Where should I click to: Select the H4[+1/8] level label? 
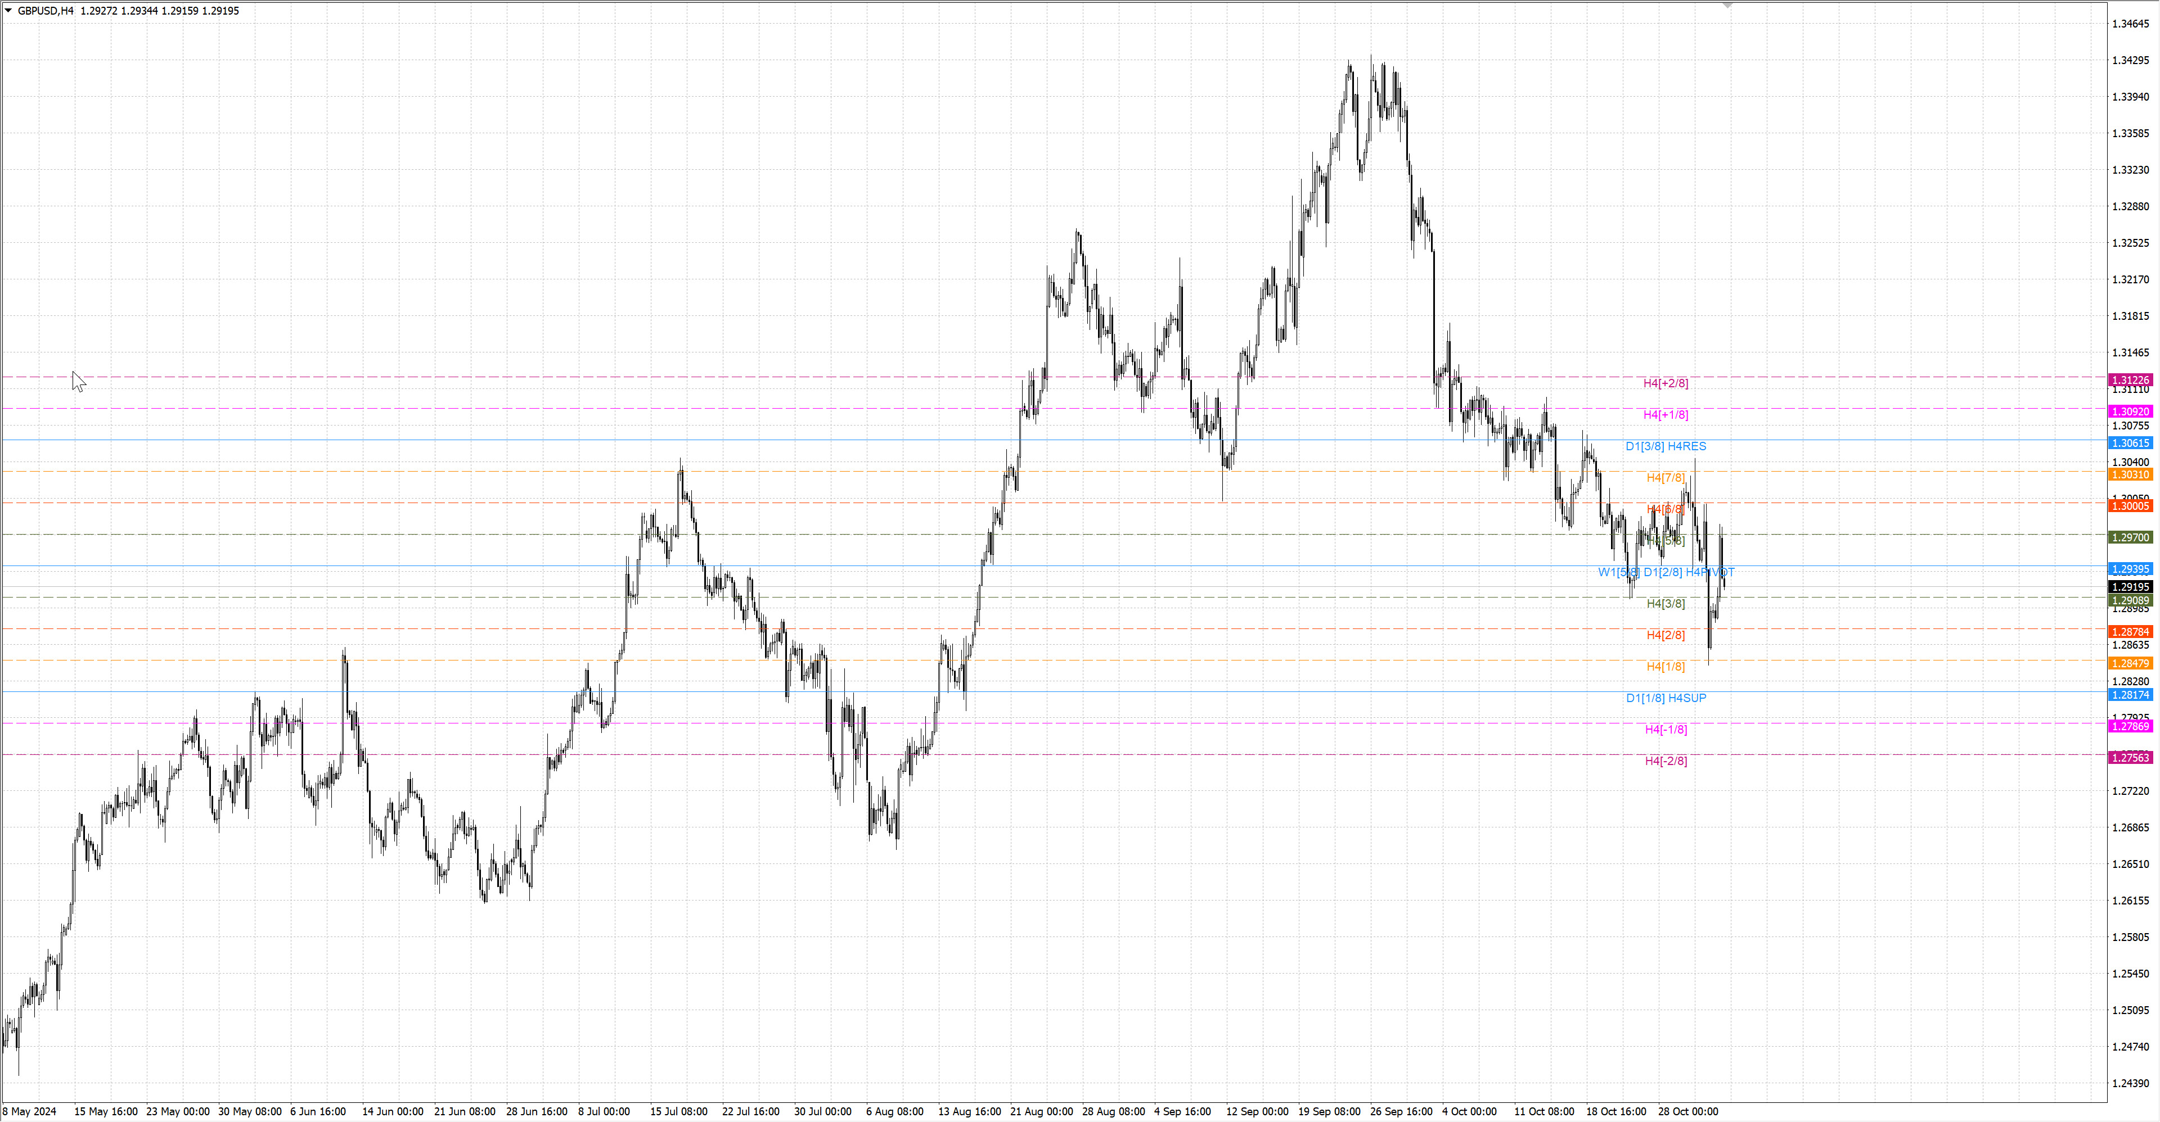[1665, 415]
